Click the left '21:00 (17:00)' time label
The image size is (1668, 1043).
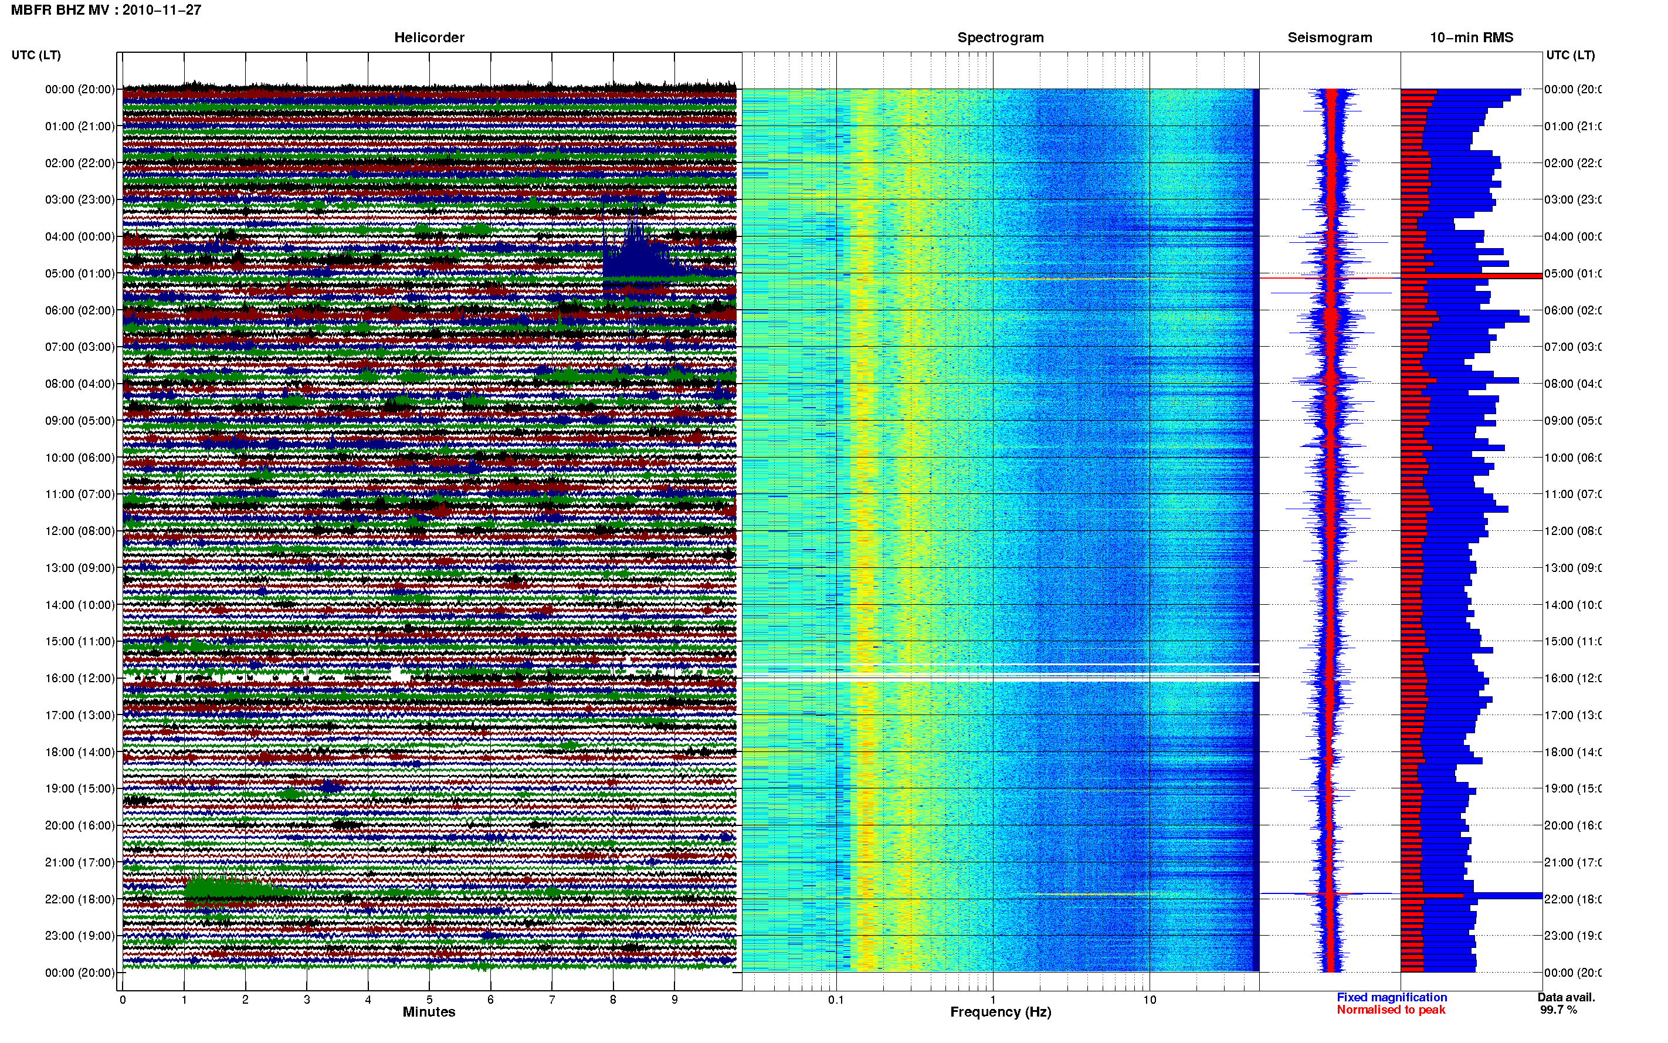(x=80, y=862)
